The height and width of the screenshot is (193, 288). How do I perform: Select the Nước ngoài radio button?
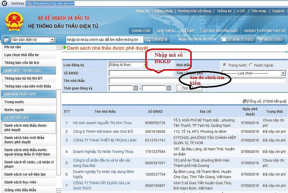click(251, 65)
